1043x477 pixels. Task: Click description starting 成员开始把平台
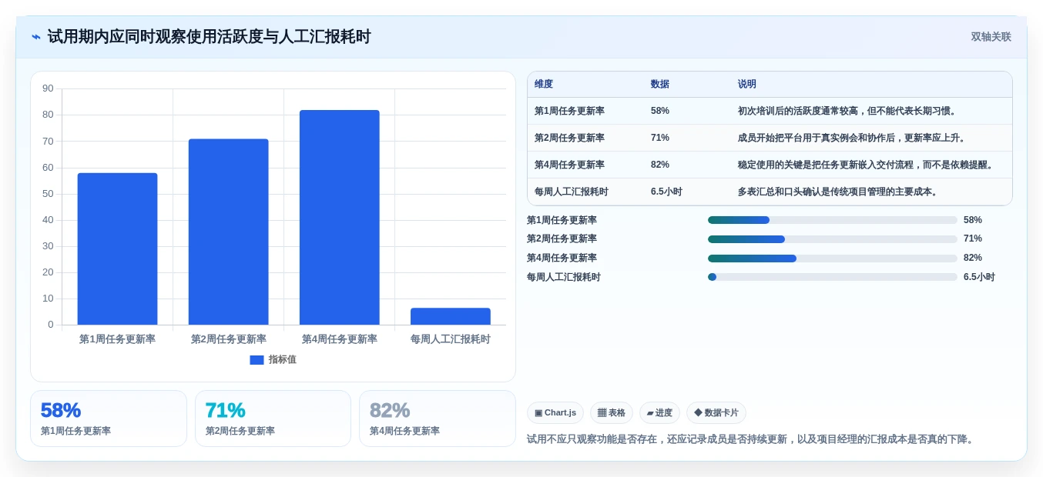pos(853,138)
